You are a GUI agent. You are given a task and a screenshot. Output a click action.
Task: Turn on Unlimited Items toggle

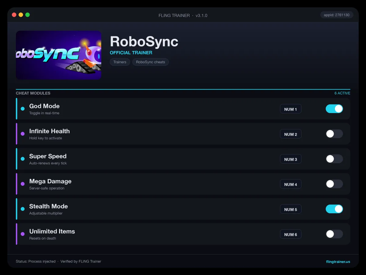334,234
